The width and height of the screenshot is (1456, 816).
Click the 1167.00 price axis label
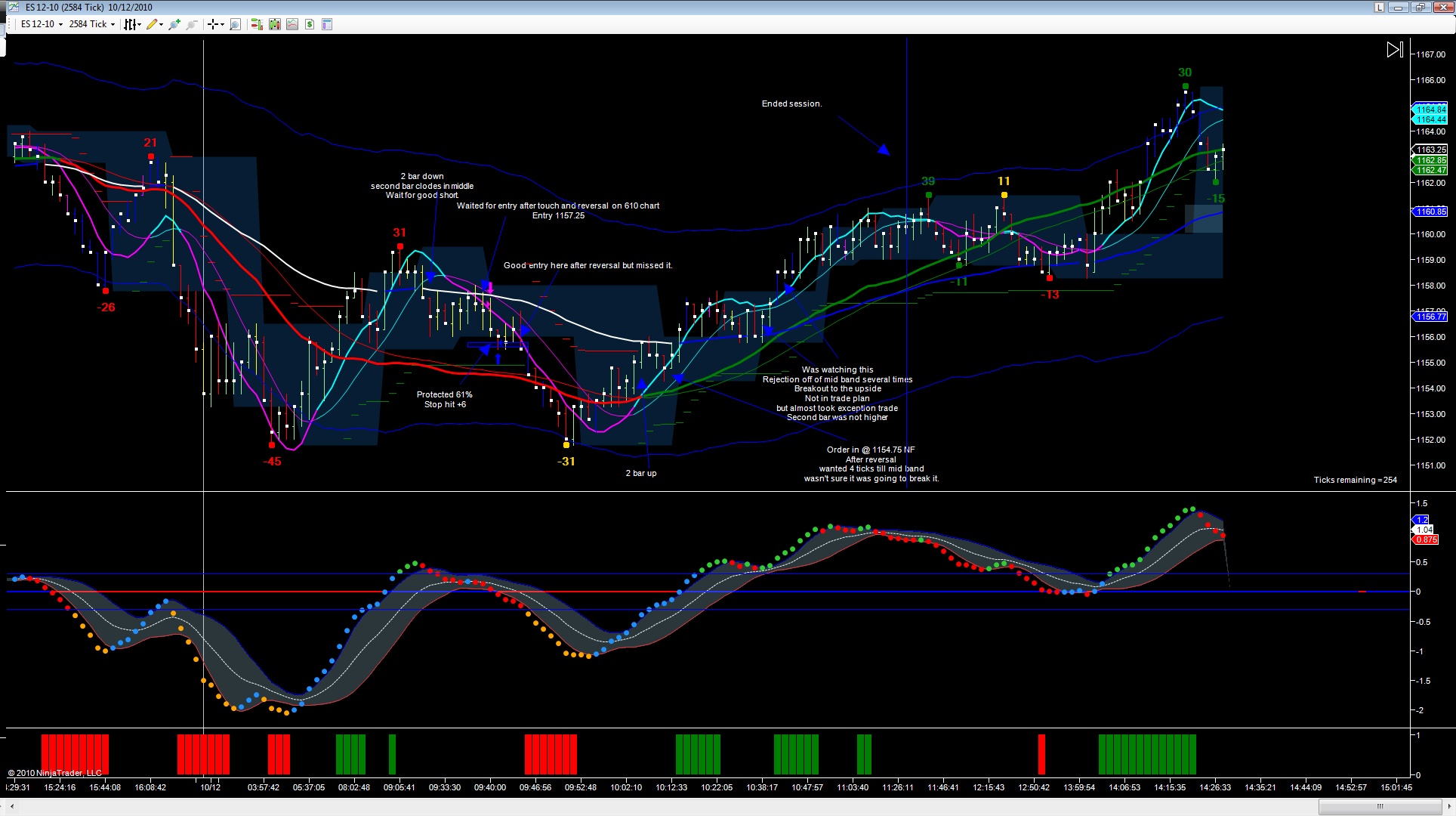coord(1430,54)
